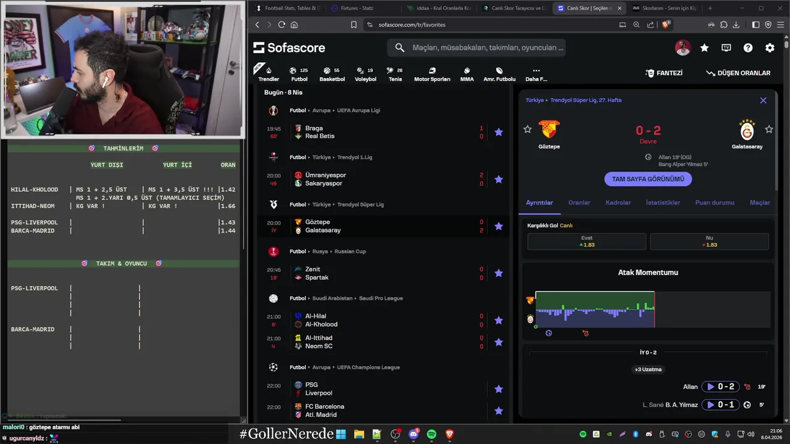The width and height of the screenshot is (790, 444).
Task: Open File Explorer from the taskbar
Action: pos(359,434)
